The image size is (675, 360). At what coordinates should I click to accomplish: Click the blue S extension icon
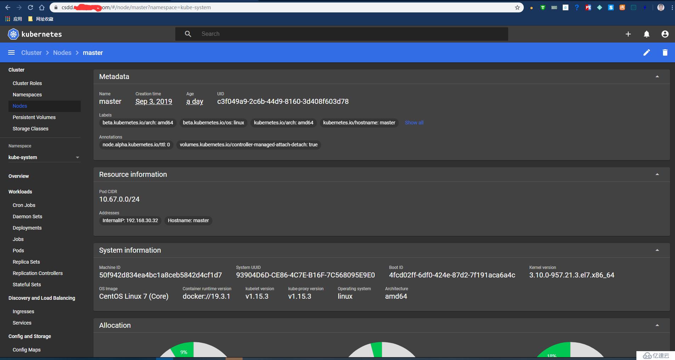coord(611,7)
